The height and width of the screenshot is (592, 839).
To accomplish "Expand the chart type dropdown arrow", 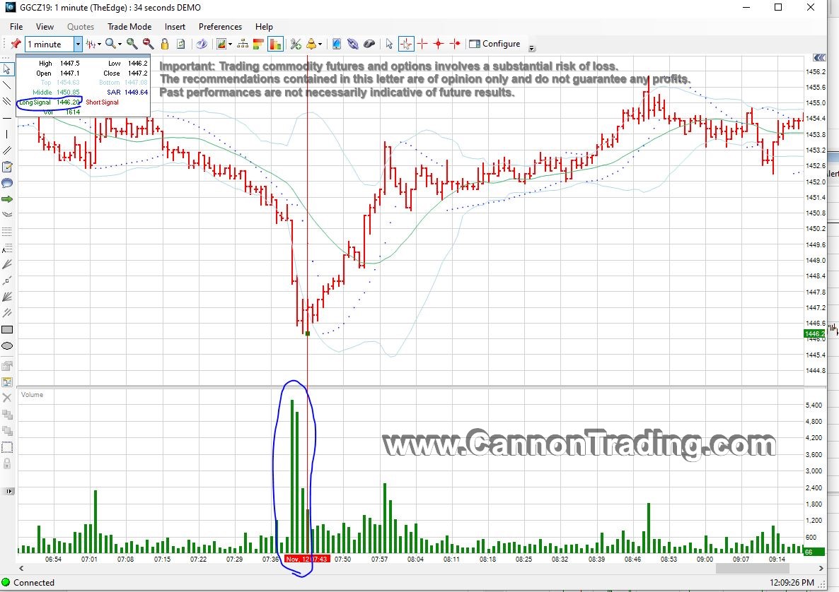I will 100,44.
